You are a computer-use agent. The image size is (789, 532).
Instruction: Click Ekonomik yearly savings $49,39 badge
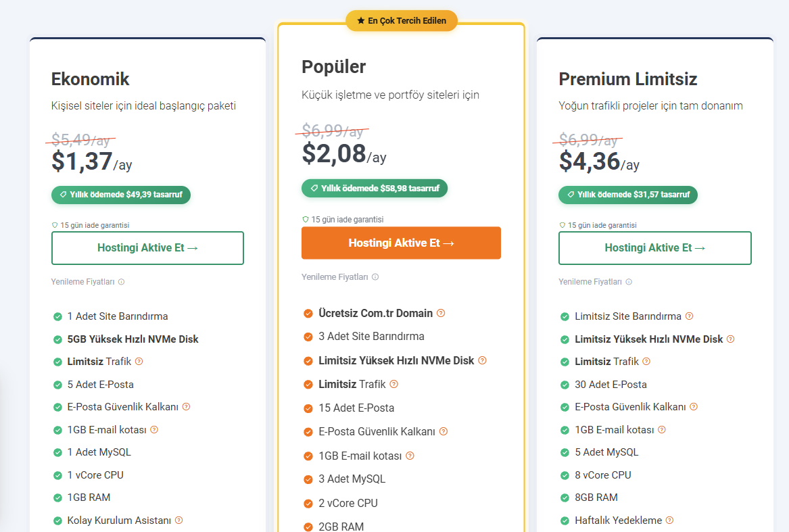(x=121, y=195)
